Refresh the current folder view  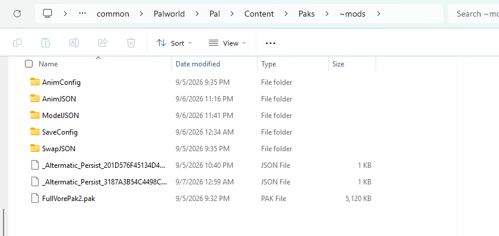tap(17, 14)
